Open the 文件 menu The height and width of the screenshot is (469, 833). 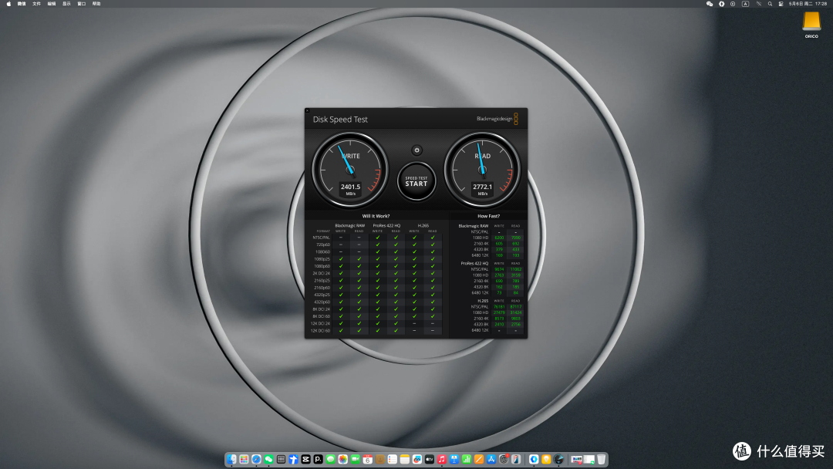pyautogui.click(x=36, y=4)
